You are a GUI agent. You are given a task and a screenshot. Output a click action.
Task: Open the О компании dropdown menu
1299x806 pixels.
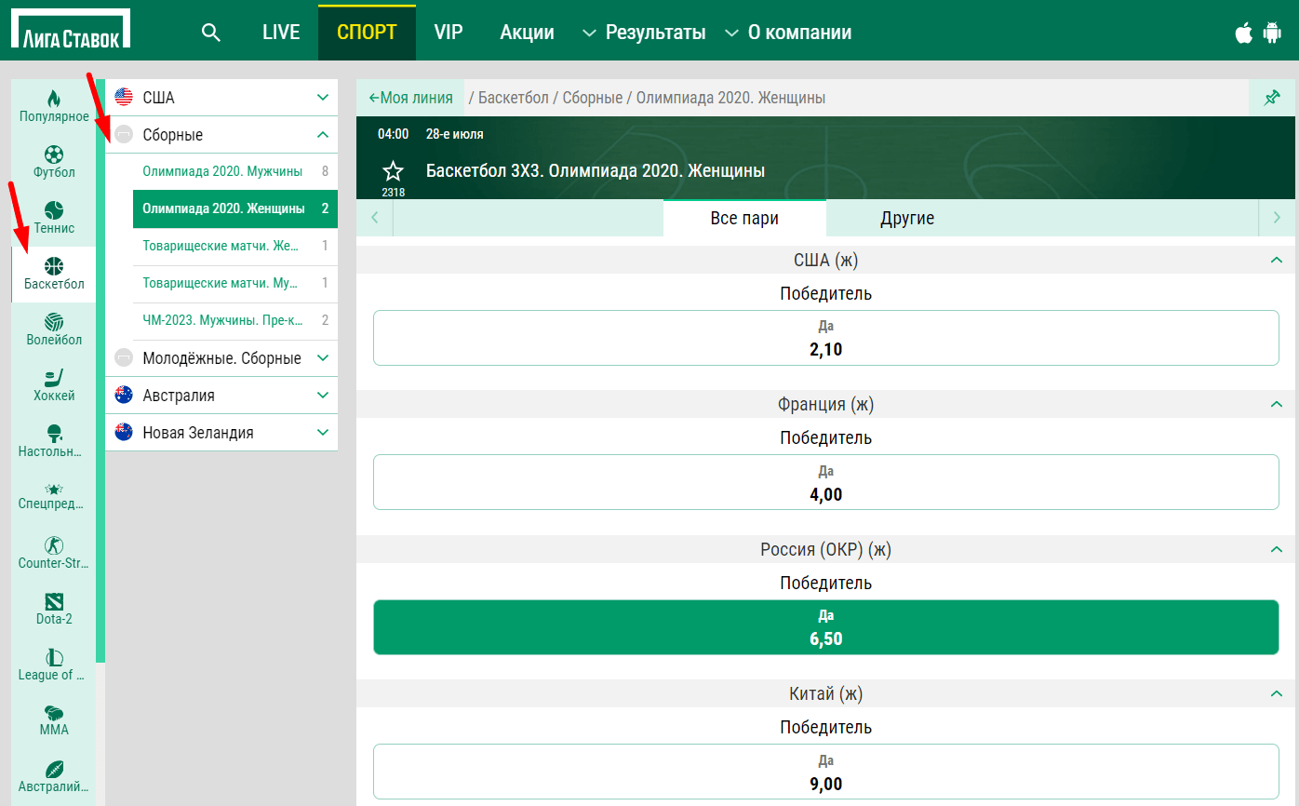(788, 33)
